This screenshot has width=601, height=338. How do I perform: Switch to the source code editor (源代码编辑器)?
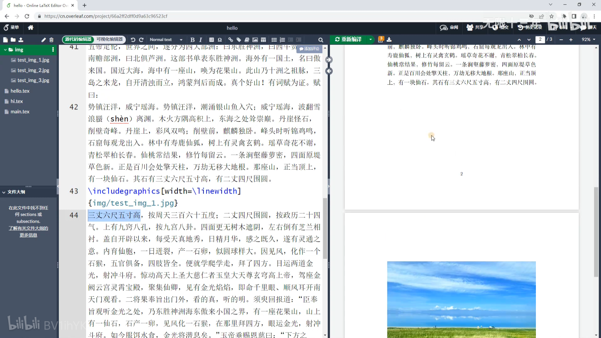click(78, 39)
